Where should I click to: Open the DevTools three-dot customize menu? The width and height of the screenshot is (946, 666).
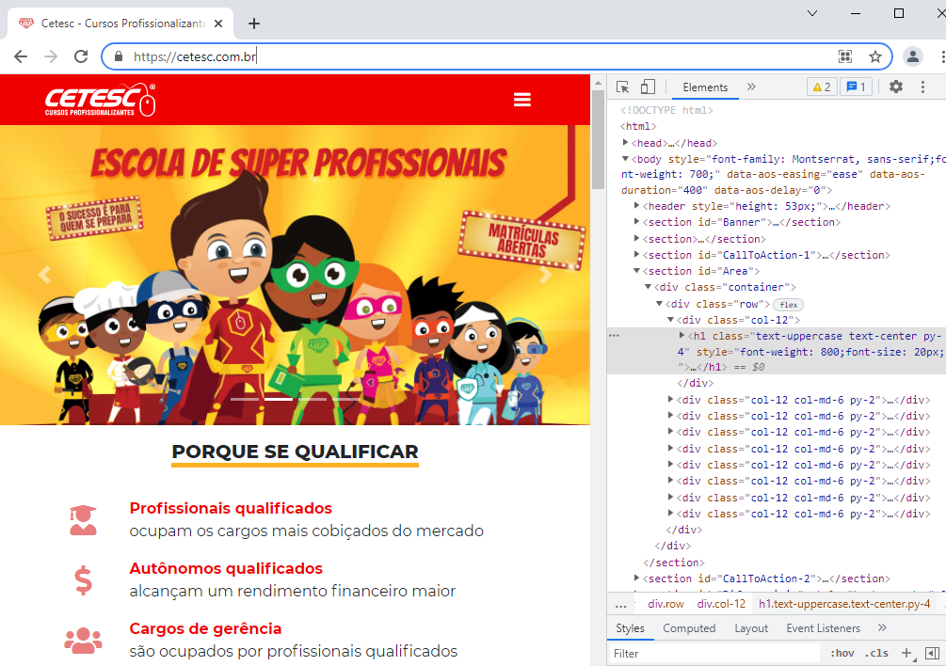(922, 87)
